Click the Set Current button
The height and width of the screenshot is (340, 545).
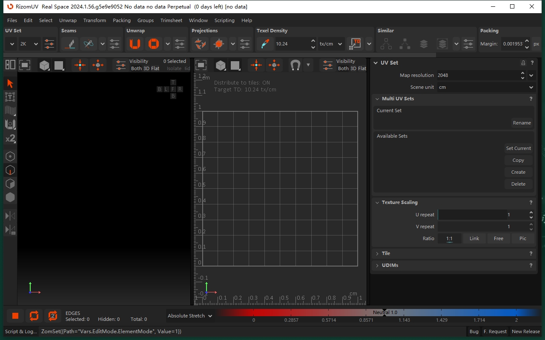click(x=519, y=148)
